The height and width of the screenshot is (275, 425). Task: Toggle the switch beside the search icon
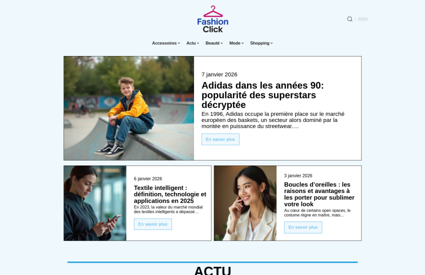coord(362,19)
